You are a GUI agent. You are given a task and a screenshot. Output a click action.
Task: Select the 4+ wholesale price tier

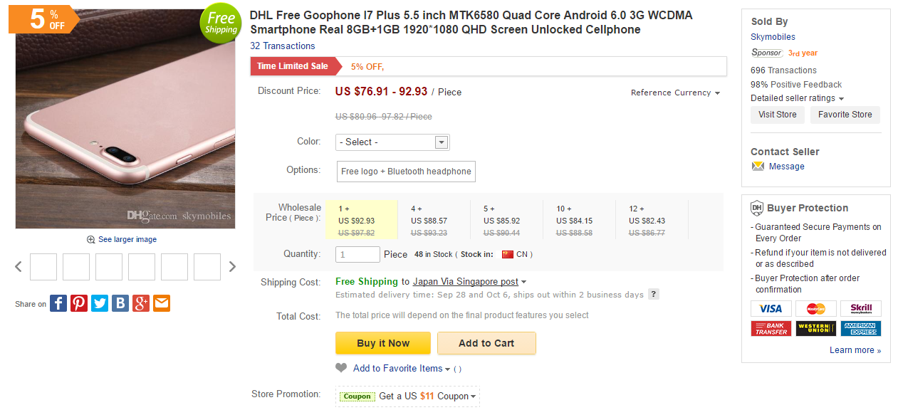433,221
